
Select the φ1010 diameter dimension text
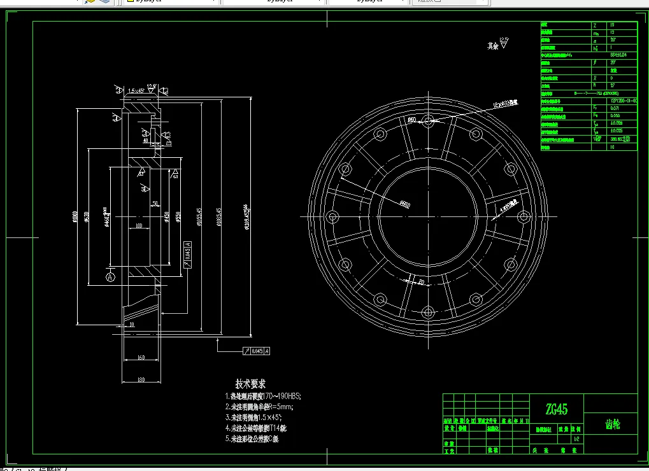75,216
